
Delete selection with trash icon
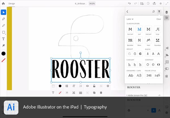tap(101, 93)
